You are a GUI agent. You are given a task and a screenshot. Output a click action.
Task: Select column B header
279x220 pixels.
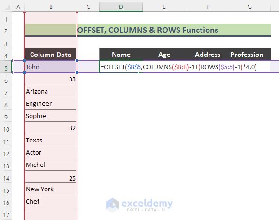click(x=51, y=7)
